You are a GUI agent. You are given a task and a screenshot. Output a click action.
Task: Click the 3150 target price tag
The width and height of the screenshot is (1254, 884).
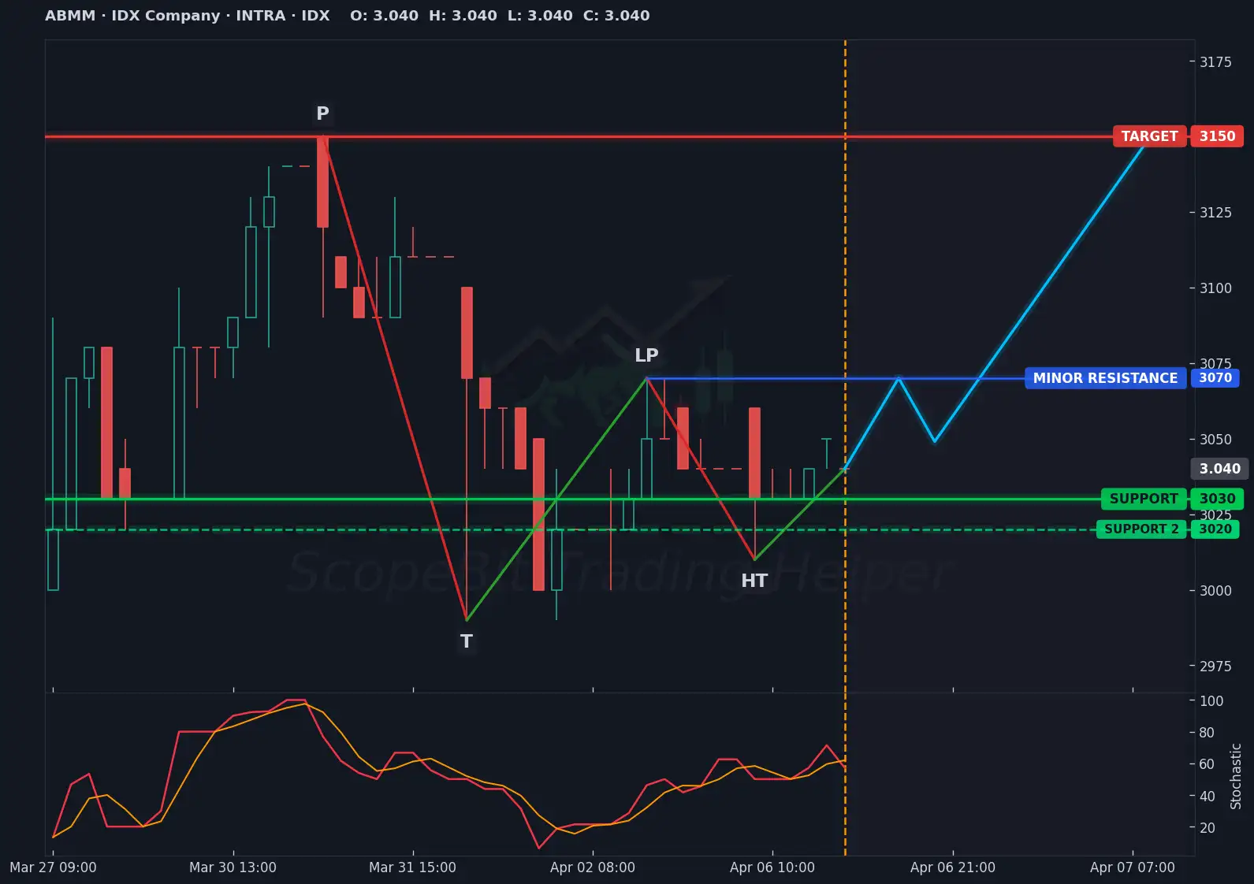pyautogui.click(x=1217, y=136)
